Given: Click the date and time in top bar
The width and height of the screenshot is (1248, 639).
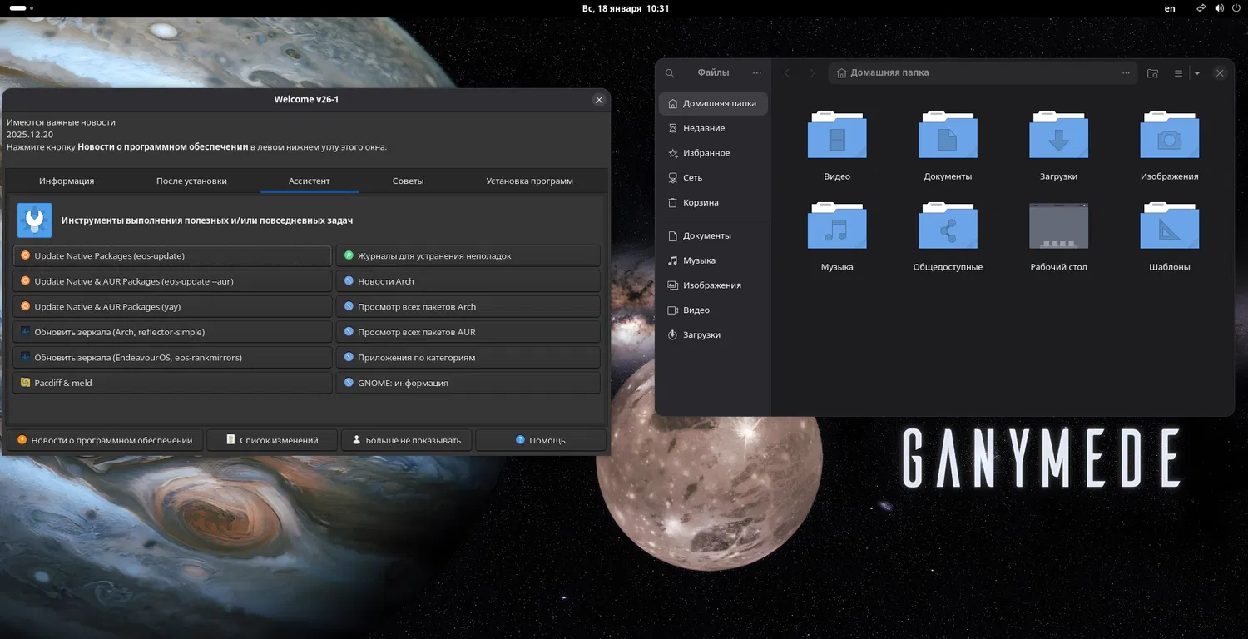Looking at the screenshot, I should 626,8.
